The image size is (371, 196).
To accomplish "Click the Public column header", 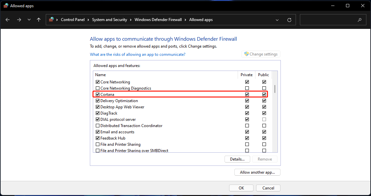I will tap(264, 75).
